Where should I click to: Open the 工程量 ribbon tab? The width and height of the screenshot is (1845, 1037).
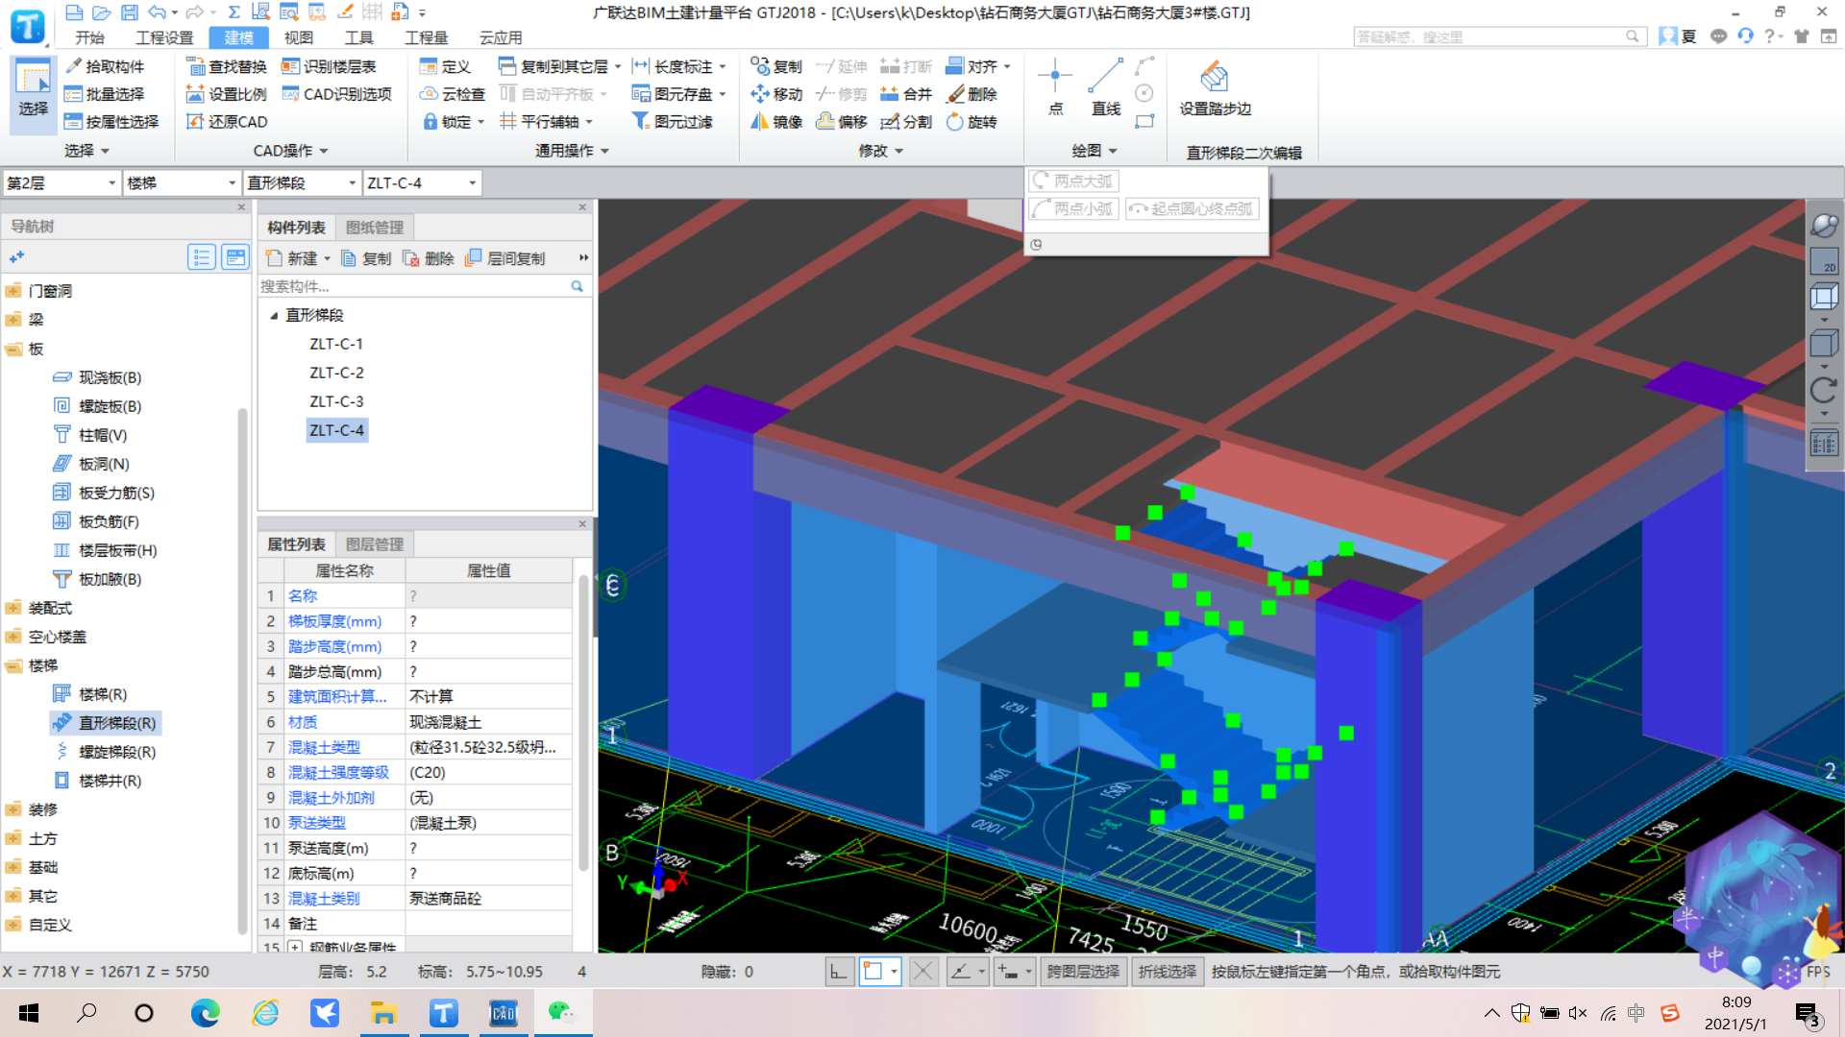coord(426,37)
